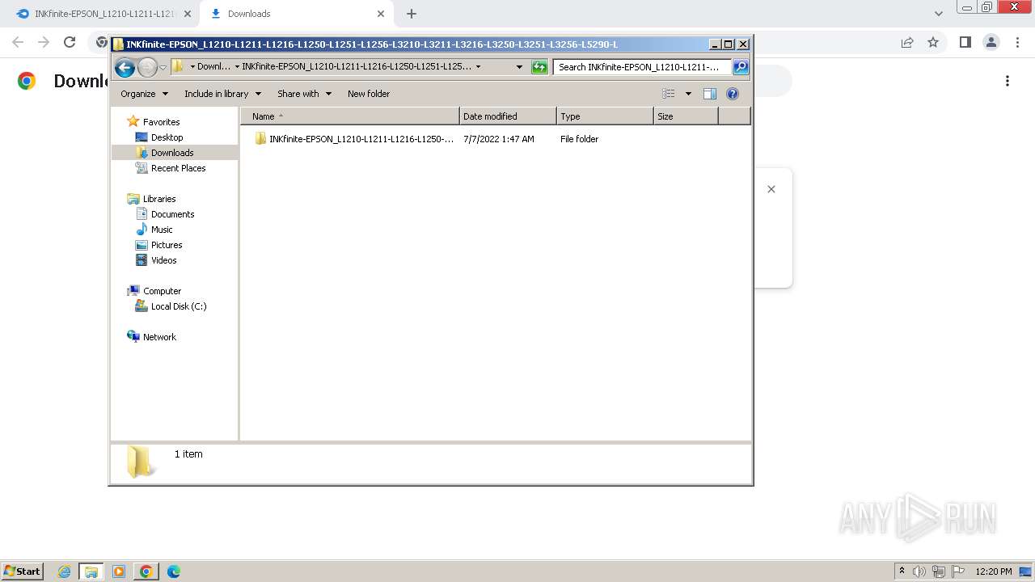Dismiss download item with X
Screen dimensions: 1035x582
click(x=771, y=189)
